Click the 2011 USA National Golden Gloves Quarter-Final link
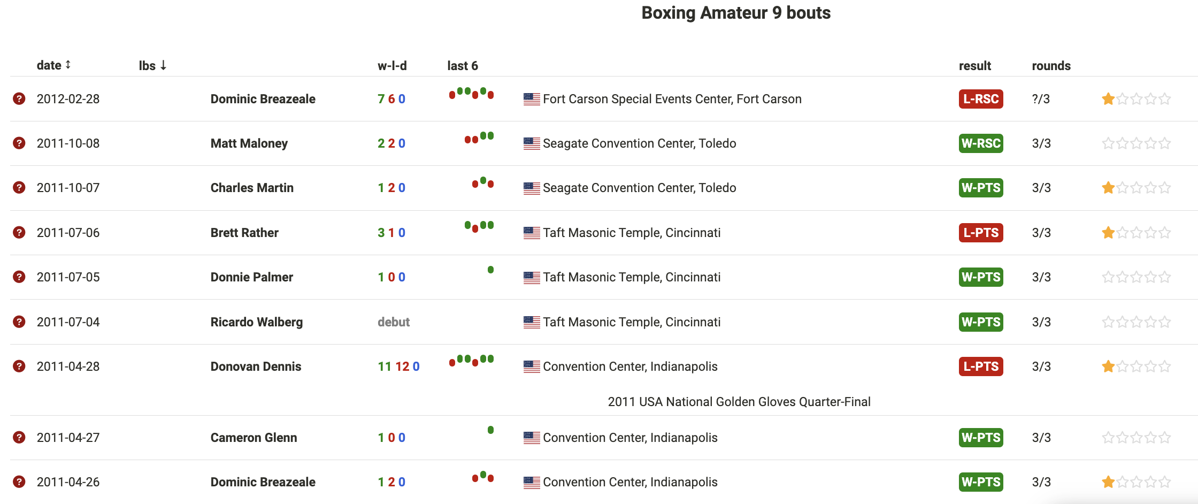 click(739, 401)
